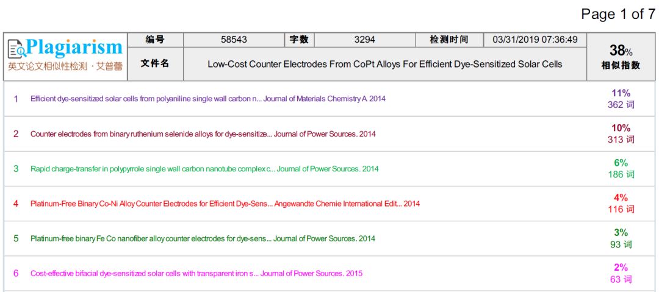Click the 10% match for source 2
This screenshot has height=292, width=659.
[621, 128]
